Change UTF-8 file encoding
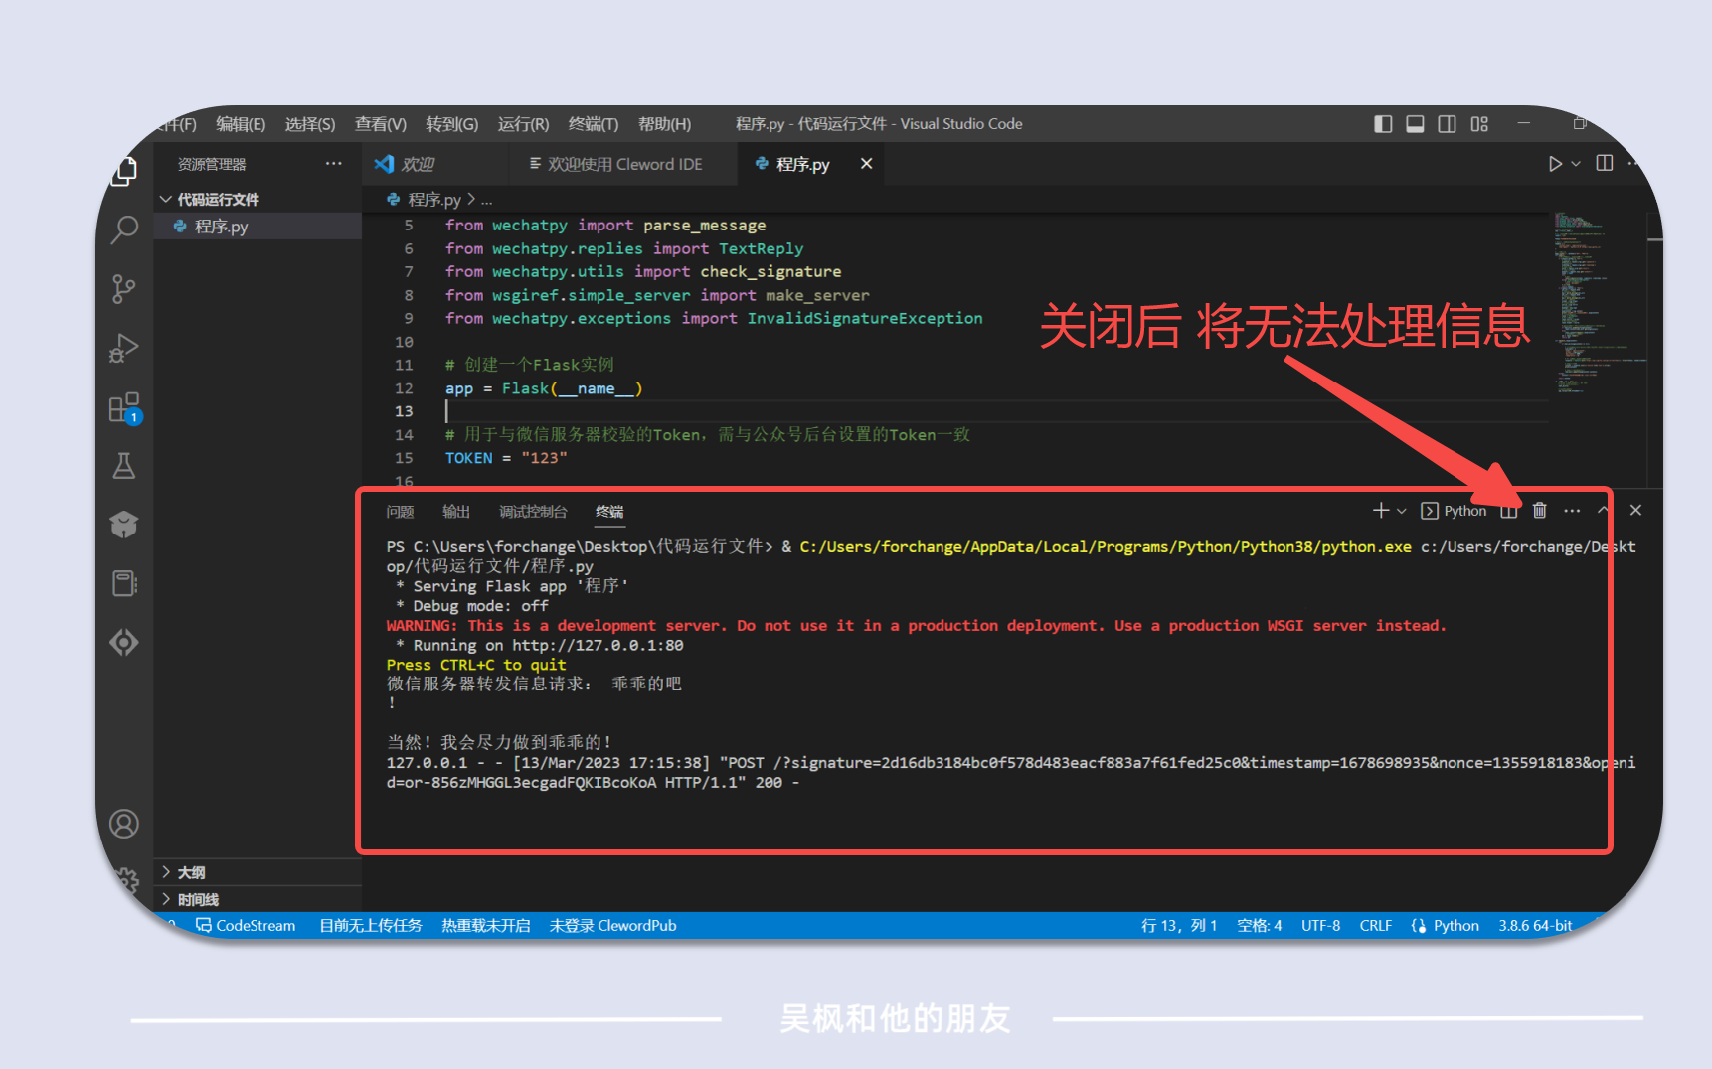The image size is (1712, 1069). pos(1320,925)
